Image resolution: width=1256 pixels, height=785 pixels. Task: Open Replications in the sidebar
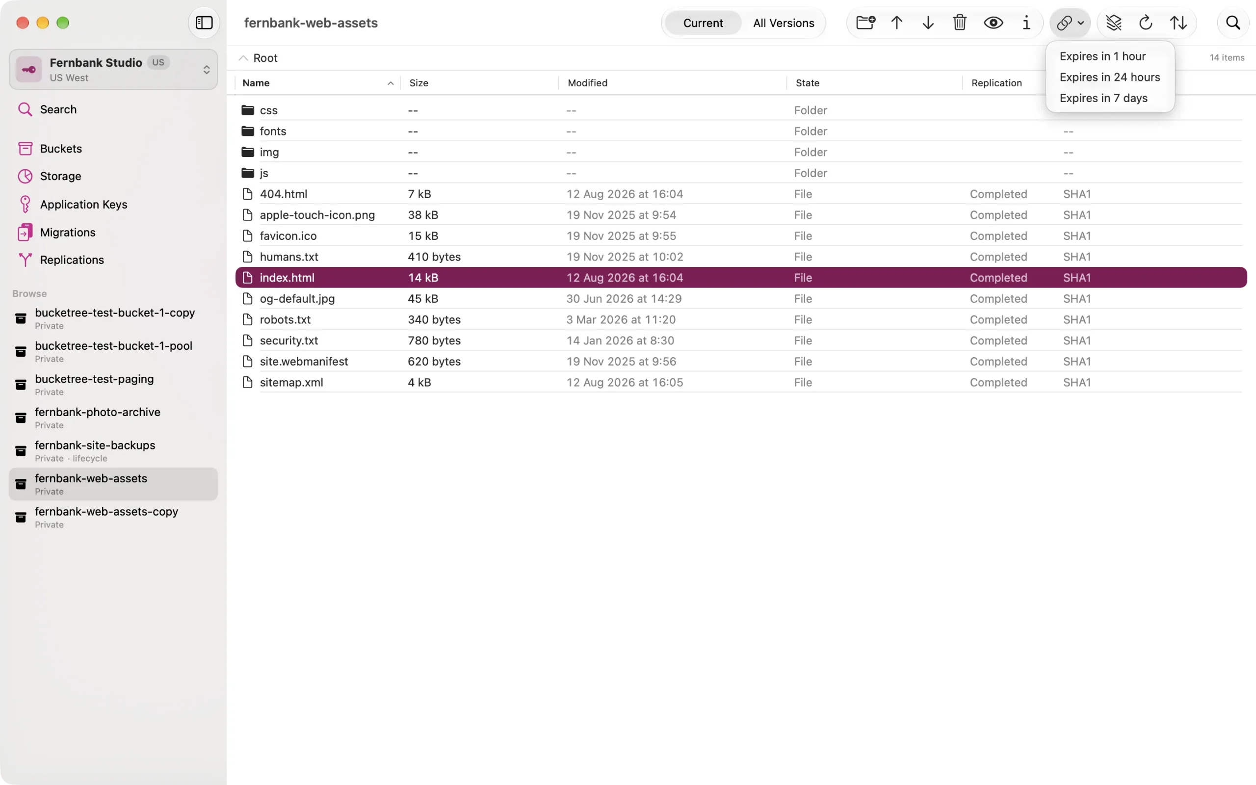click(113, 260)
